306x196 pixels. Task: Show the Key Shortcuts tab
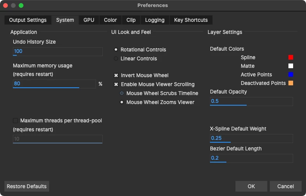coord(191,20)
